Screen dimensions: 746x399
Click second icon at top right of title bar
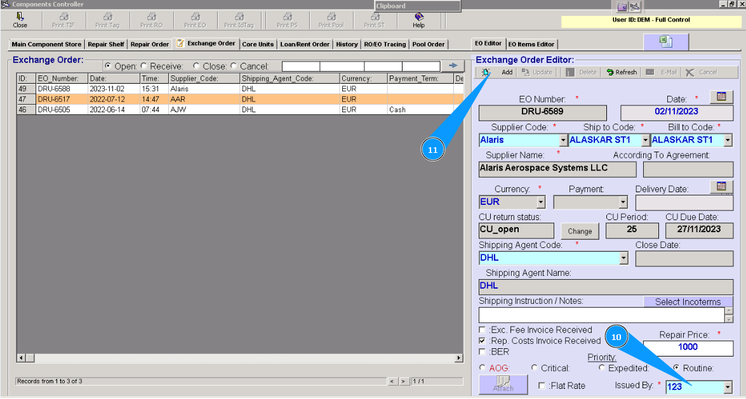click(635, 6)
